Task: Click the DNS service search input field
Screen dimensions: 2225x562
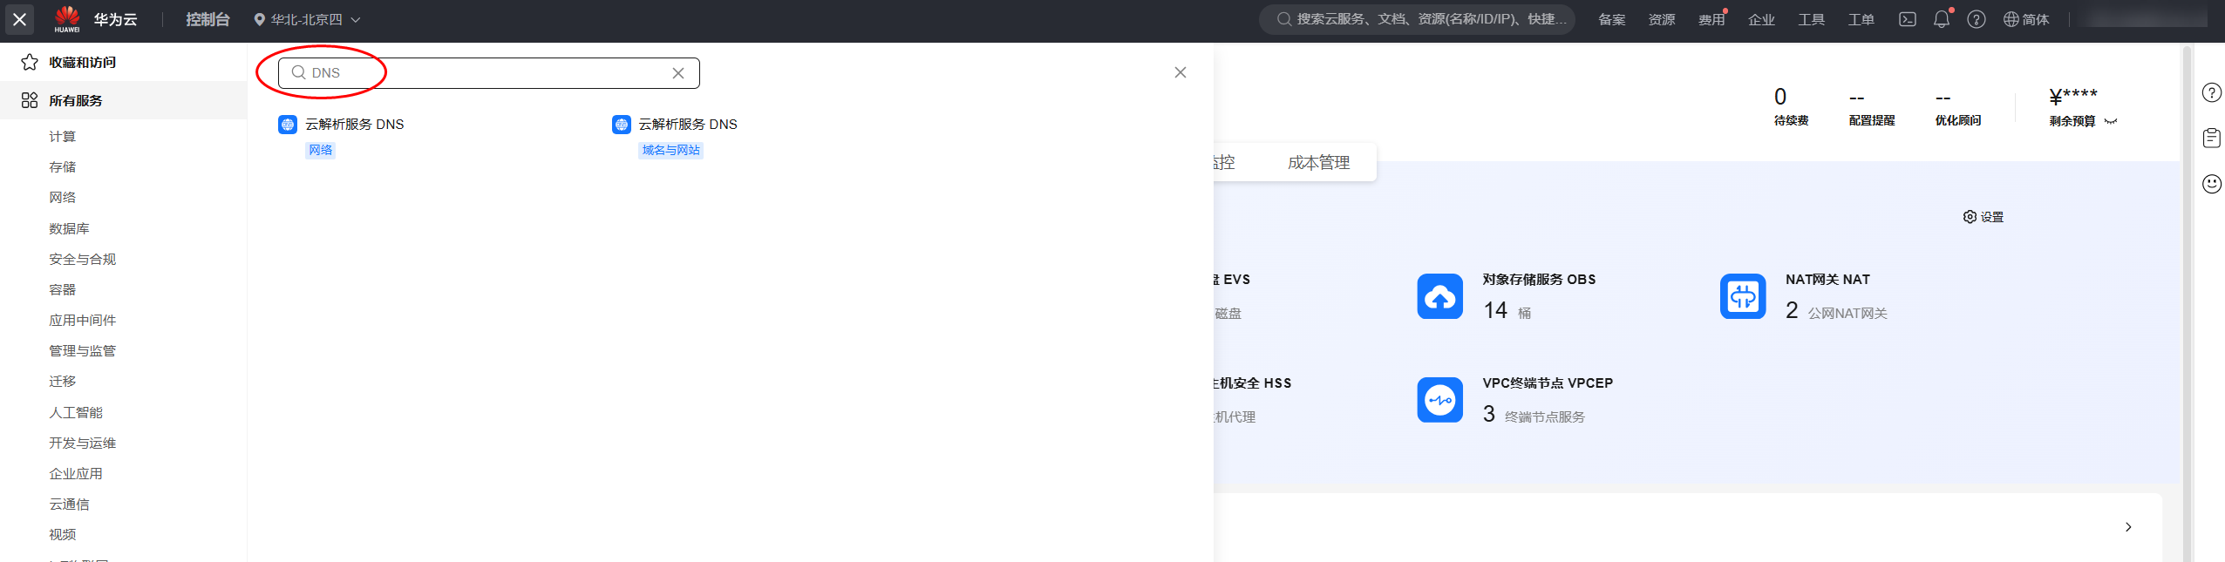Action: (488, 73)
